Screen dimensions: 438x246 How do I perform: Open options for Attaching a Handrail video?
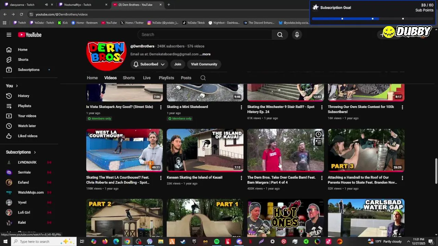tap(402, 178)
